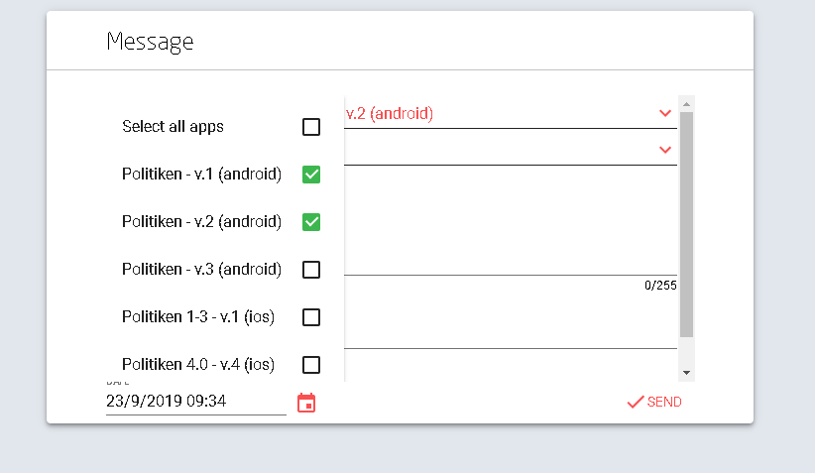Click into the message text area with 0/255 counter
Viewport: 815px width, 473px height.
(511, 222)
